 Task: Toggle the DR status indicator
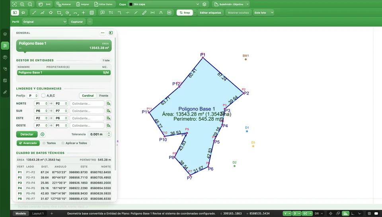pyautogui.click(x=319, y=213)
